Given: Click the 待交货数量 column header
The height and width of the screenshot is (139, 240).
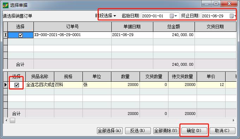Looking at the screenshot, I should point(183,76).
